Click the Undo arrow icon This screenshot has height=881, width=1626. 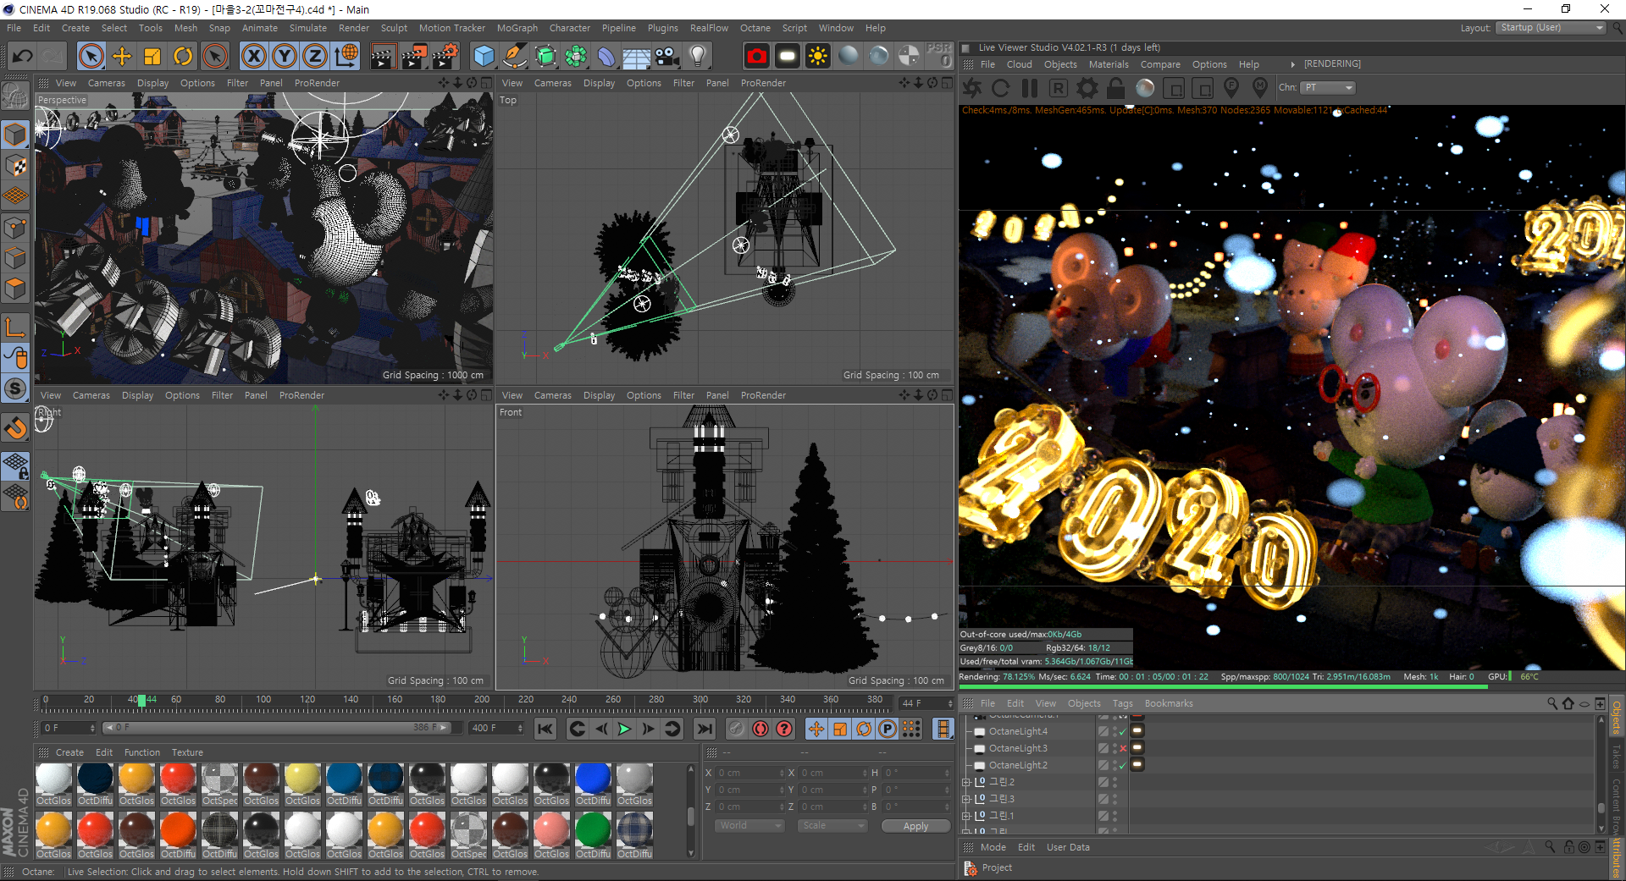[22, 57]
